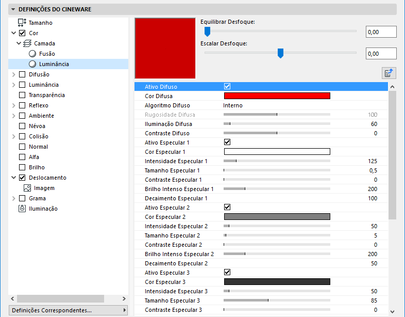405x317 pixels.
Task: Click the Escalar Desfoque value field
Action: point(381,54)
